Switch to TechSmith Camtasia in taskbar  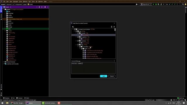[x=49, y=103]
